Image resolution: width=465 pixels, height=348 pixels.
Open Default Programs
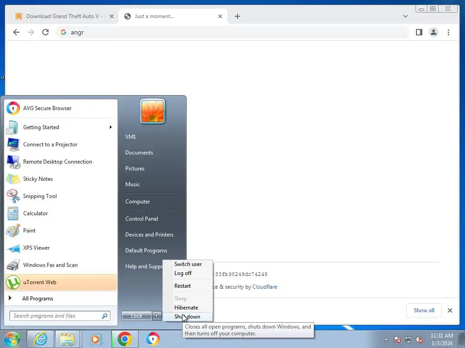152,251
